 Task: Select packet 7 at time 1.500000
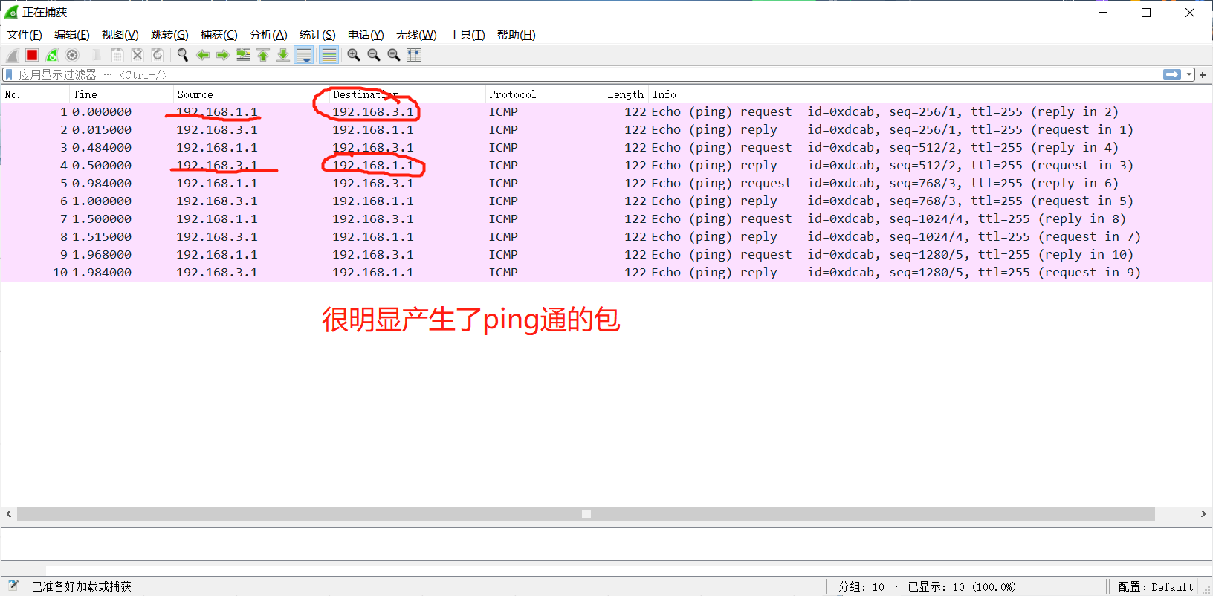click(606, 218)
